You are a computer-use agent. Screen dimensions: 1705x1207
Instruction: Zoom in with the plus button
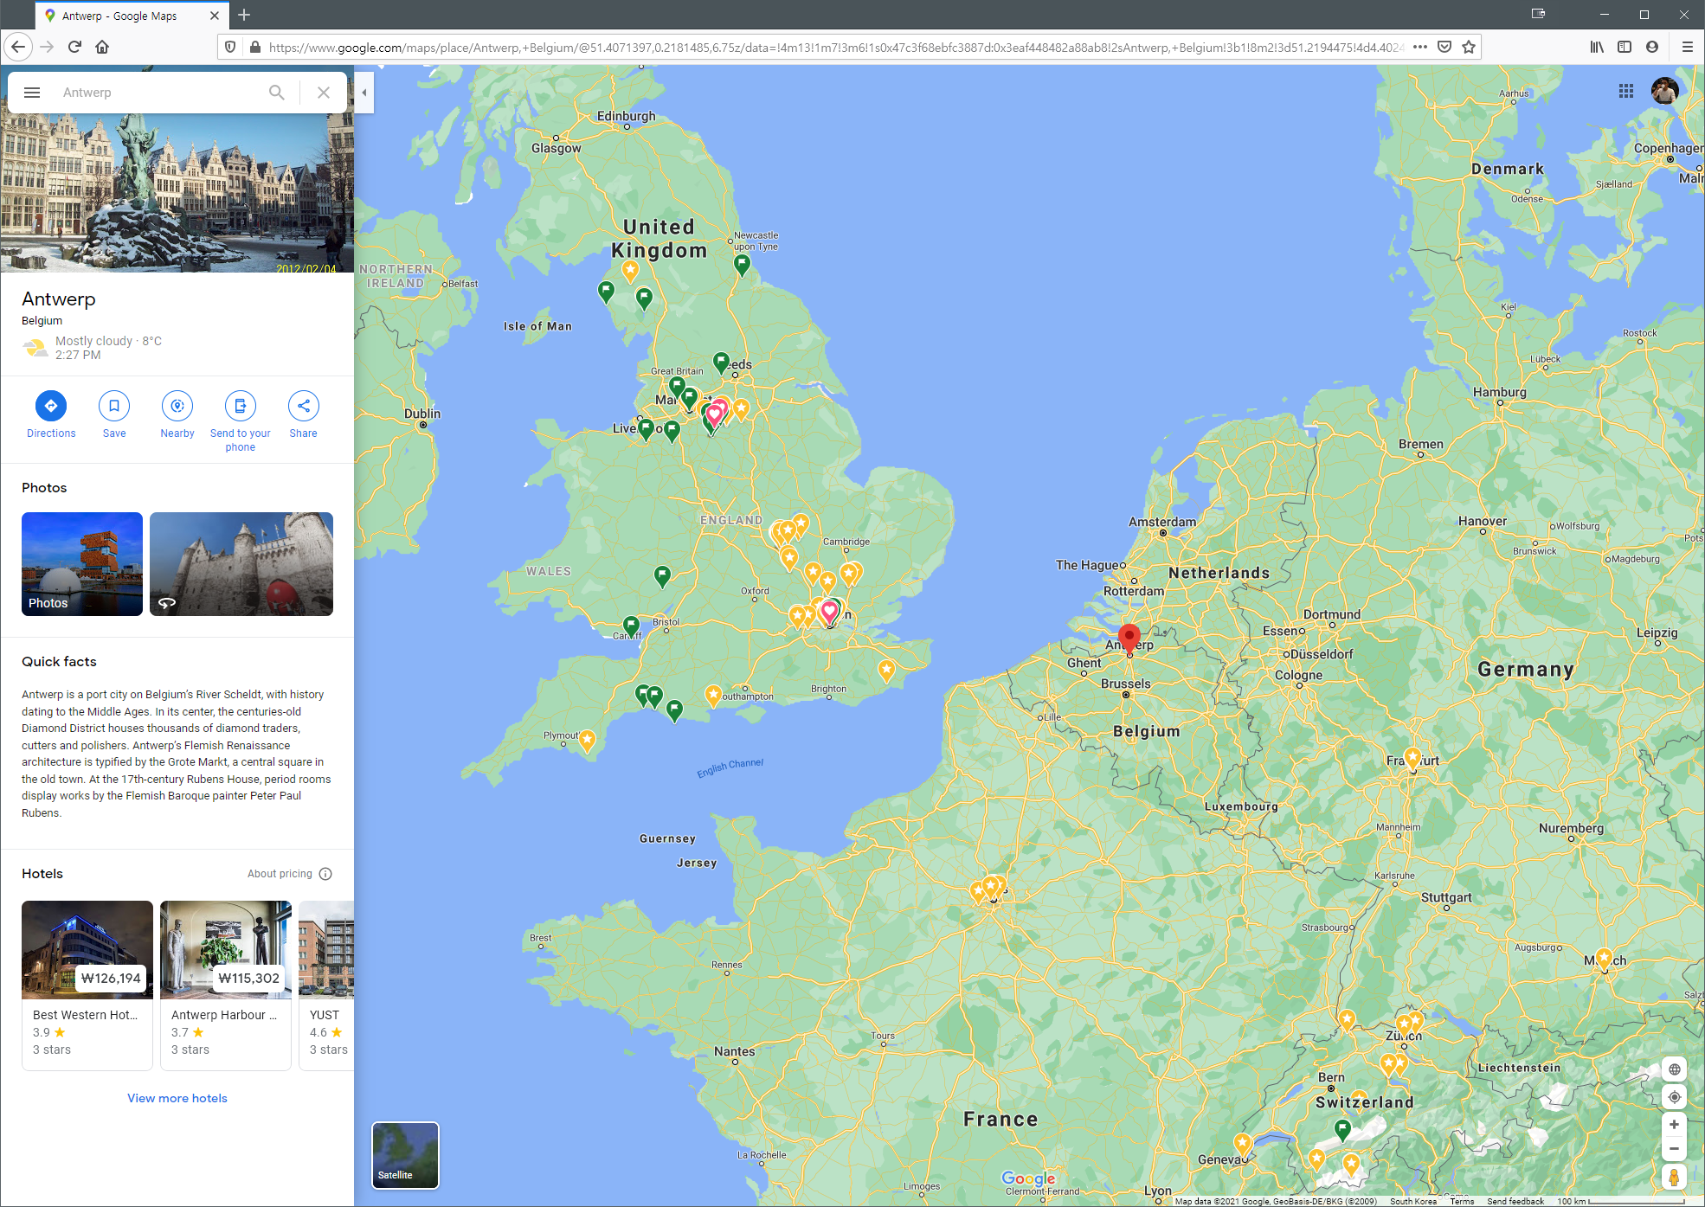pos(1674,1125)
